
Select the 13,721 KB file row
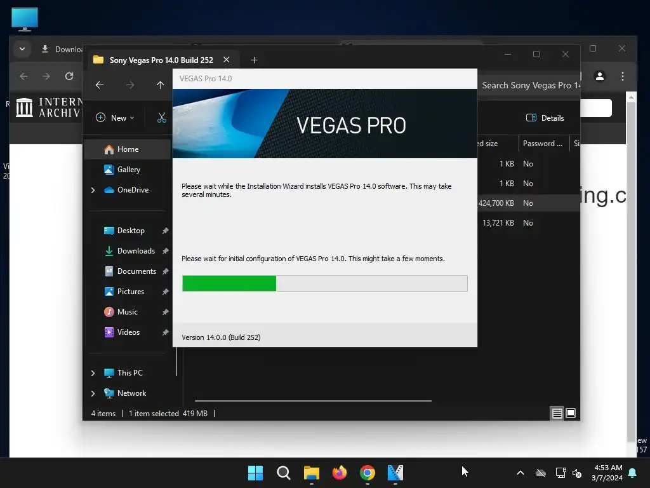tap(529, 223)
